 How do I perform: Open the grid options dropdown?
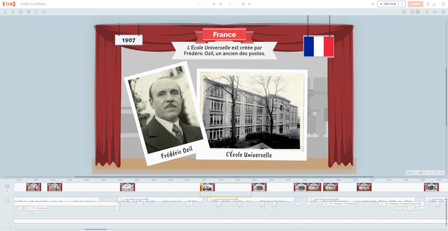pyautogui.click(x=422, y=172)
